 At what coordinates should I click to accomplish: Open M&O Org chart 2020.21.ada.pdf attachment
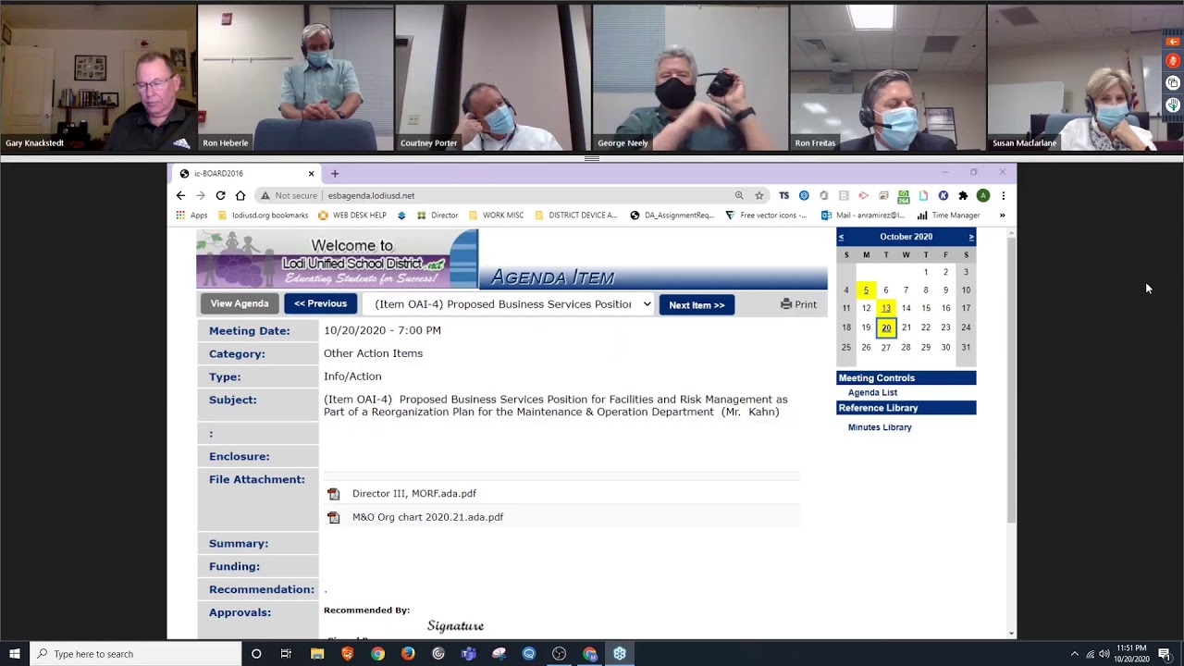(x=427, y=517)
